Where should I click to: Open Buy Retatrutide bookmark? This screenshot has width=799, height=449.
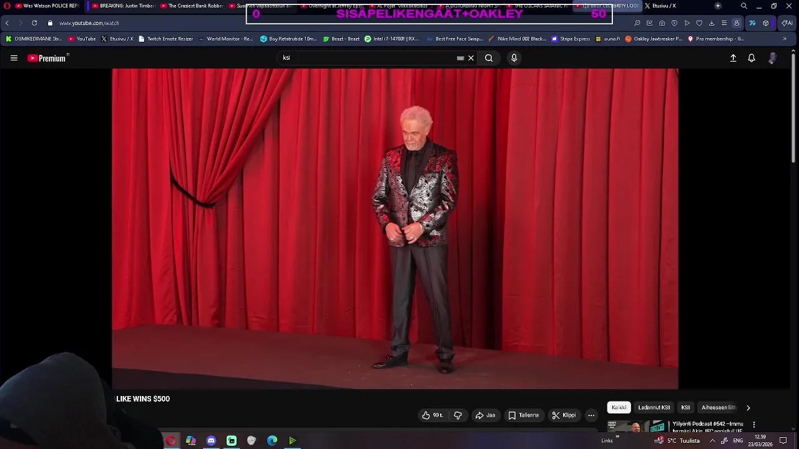[288, 39]
